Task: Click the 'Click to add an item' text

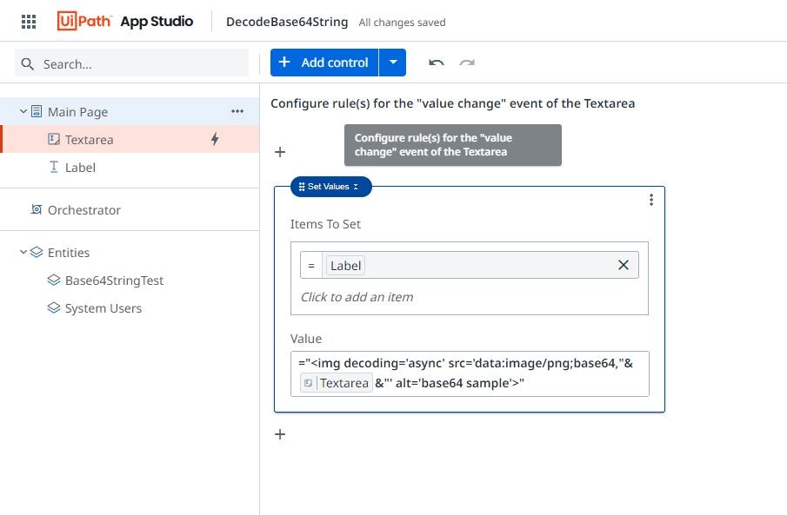Action: click(357, 297)
